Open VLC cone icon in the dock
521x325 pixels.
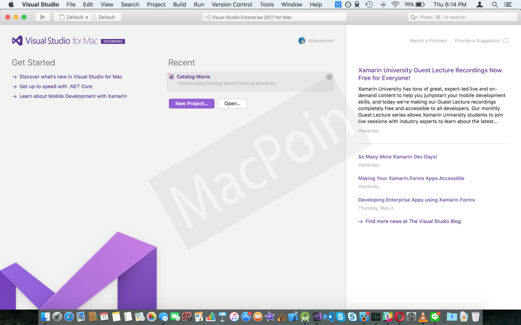[423, 317]
